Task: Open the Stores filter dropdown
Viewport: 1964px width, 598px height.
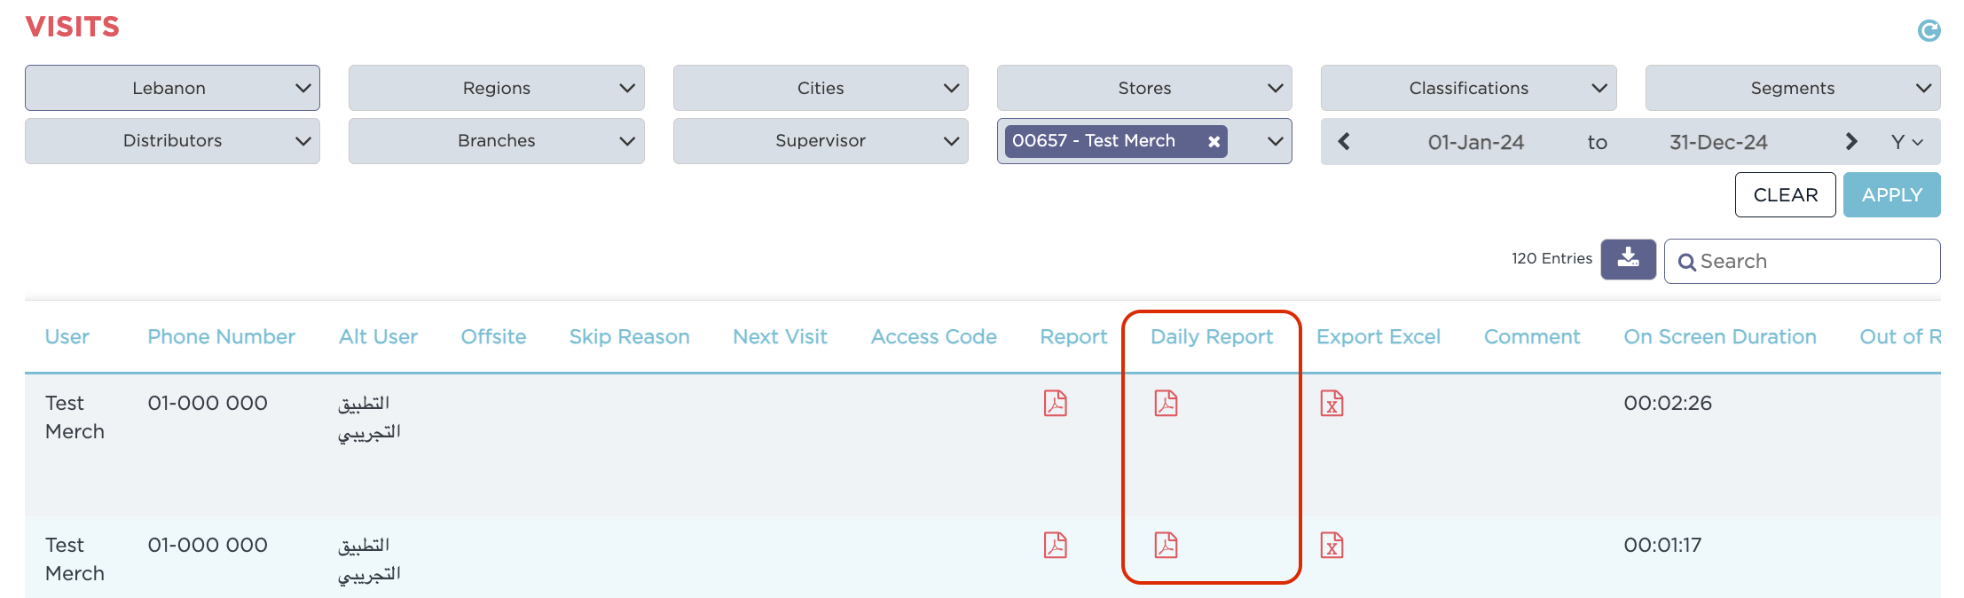Action: click(x=1143, y=88)
